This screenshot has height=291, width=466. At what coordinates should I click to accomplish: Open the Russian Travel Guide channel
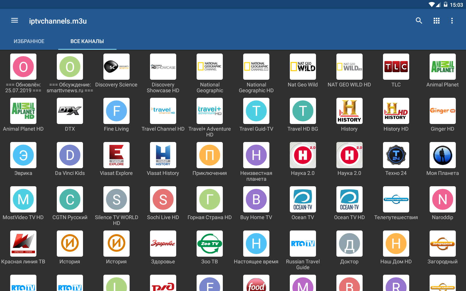(x=303, y=244)
